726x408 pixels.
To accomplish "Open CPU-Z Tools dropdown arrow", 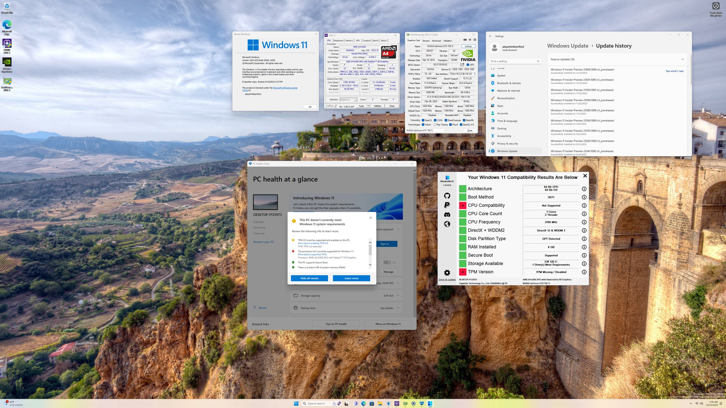I will coord(368,106).
